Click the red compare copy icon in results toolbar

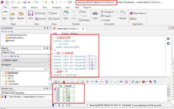point(150,82)
